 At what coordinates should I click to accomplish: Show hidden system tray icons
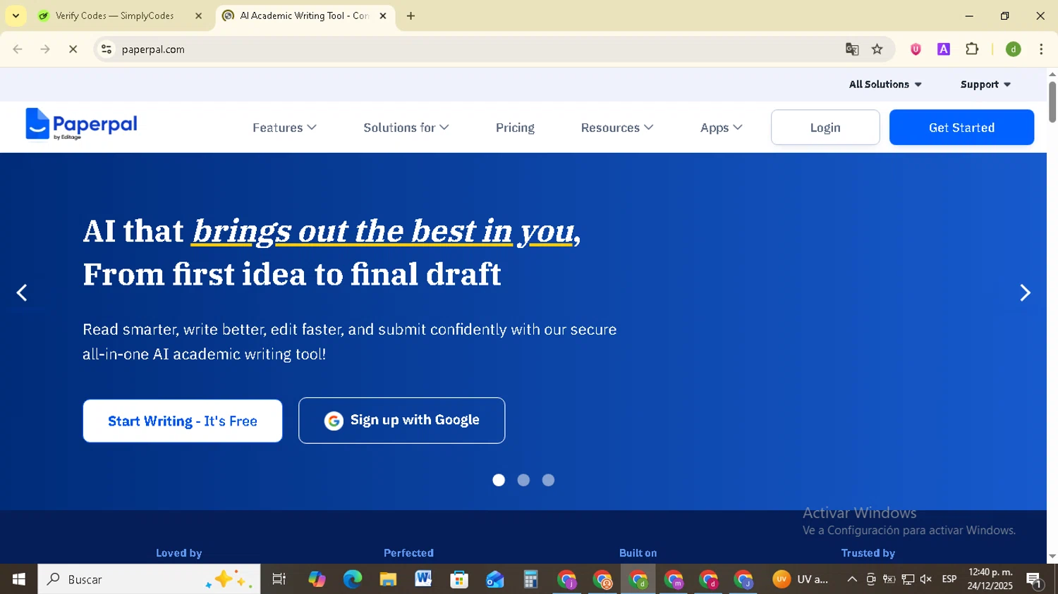pyautogui.click(x=852, y=579)
